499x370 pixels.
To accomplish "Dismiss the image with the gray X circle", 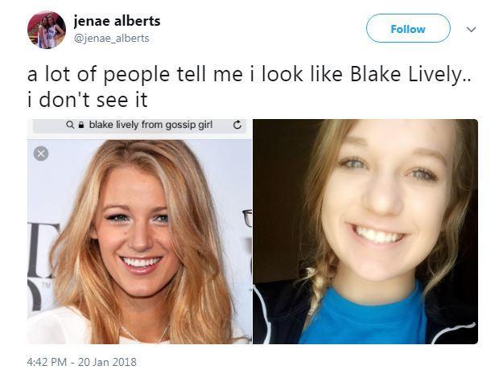I will point(41,154).
